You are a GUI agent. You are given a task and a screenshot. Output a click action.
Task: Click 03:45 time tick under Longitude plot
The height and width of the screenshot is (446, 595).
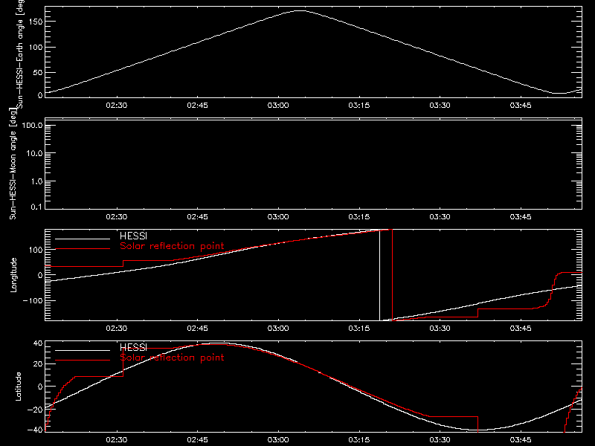(x=521, y=328)
